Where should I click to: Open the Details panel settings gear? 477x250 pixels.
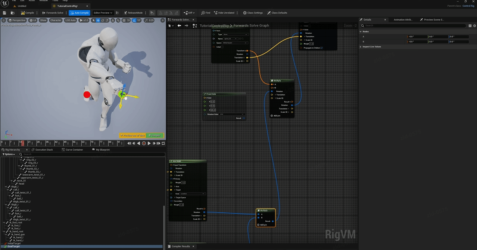[x=474, y=26]
